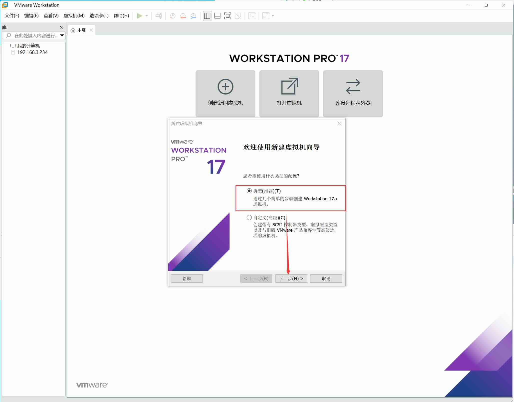Select the 192.168.3.234 server entry

pos(29,52)
